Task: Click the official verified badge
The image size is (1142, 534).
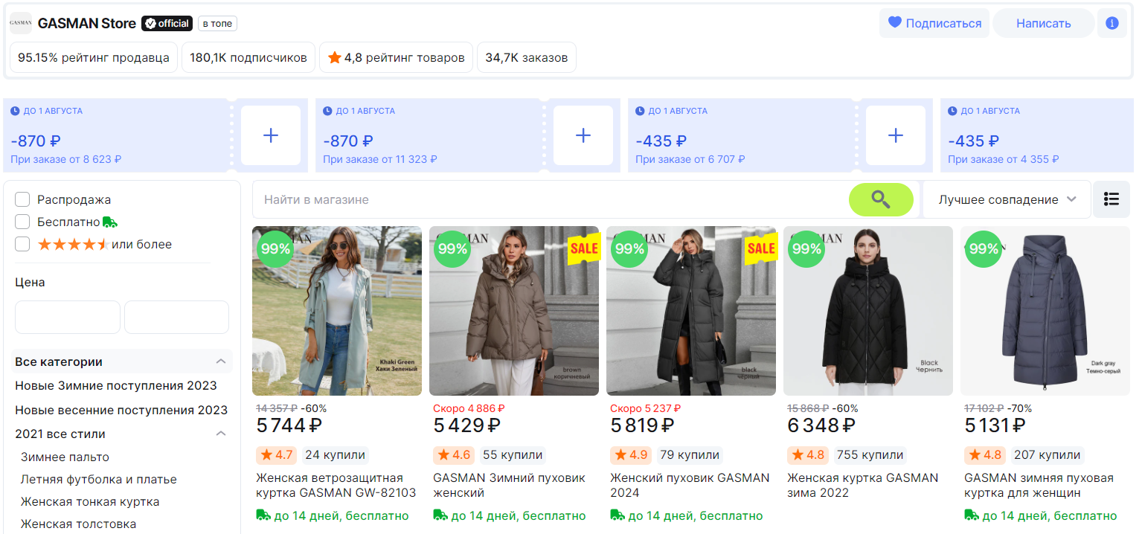Action: coord(167,24)
